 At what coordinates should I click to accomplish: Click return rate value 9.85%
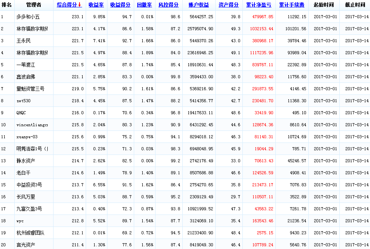point(99,17)
